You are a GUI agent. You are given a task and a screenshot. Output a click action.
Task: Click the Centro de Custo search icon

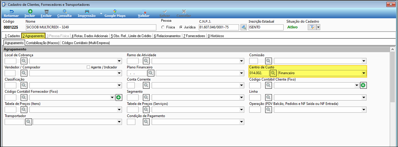(x=273, y=73)
